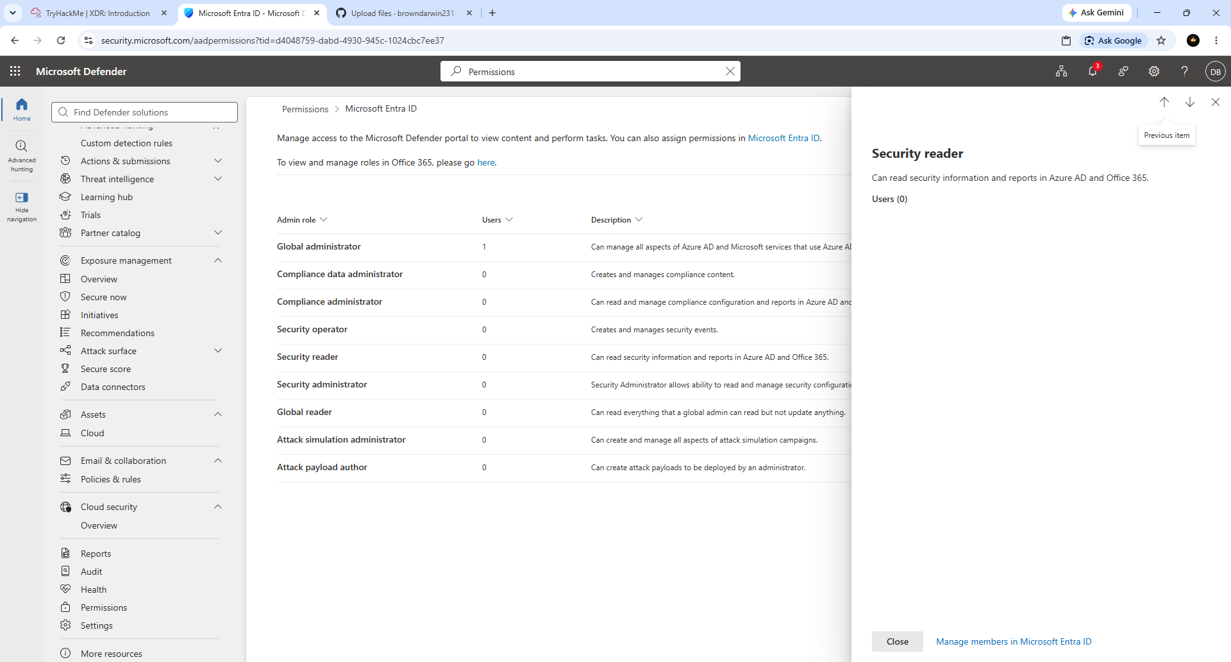
Task: Collapse the Exposure management section
Action: pos(218,260)
